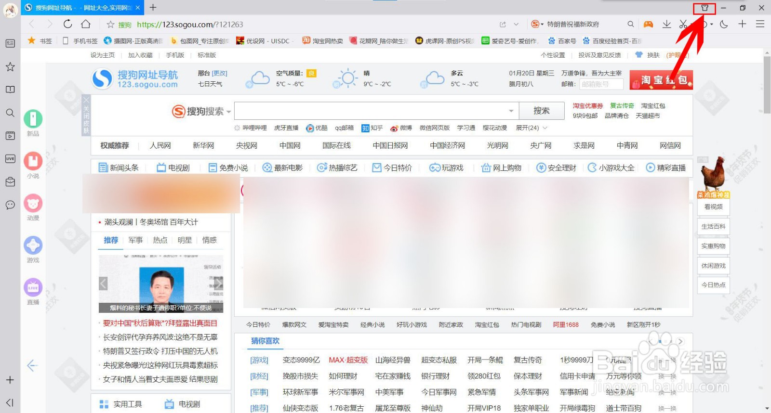
Task: Switch to the 情感 news tab
Action: [x=209, y=240]
